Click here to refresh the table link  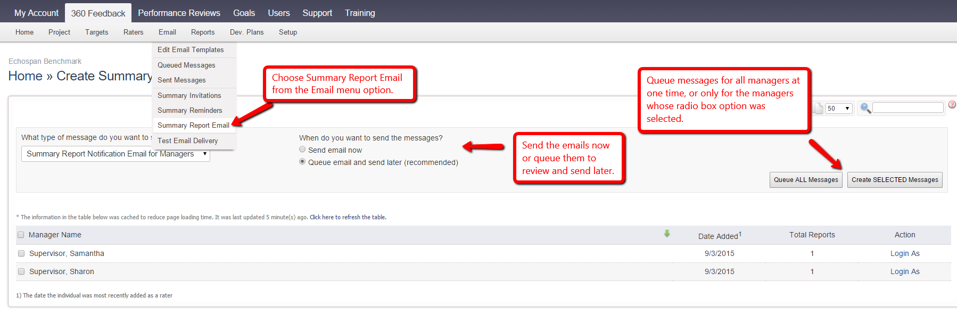(348, 217)
